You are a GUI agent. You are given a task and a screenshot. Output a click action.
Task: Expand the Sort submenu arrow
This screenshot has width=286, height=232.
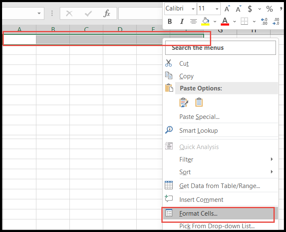tap(272, 172)
